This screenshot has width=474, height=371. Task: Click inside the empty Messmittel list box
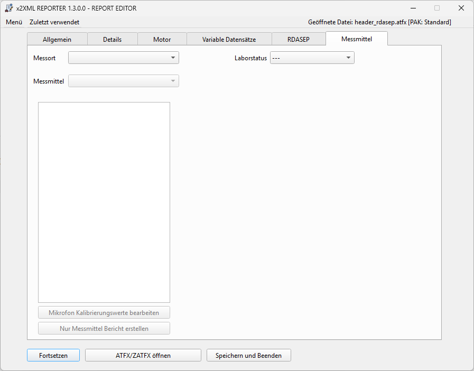click(x=104, y=202)
